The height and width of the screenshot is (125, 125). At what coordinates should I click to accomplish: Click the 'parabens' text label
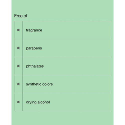point(34,48)
